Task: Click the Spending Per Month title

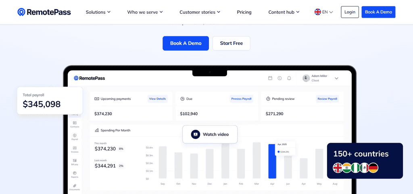Action: 115,130
